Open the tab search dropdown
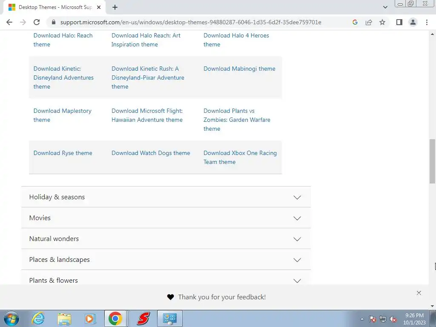This screenshot has height=327, width=436. [x=385, y=7]
